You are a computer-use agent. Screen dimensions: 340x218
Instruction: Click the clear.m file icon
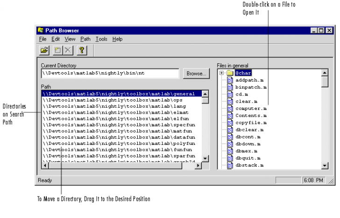(230, 101)
